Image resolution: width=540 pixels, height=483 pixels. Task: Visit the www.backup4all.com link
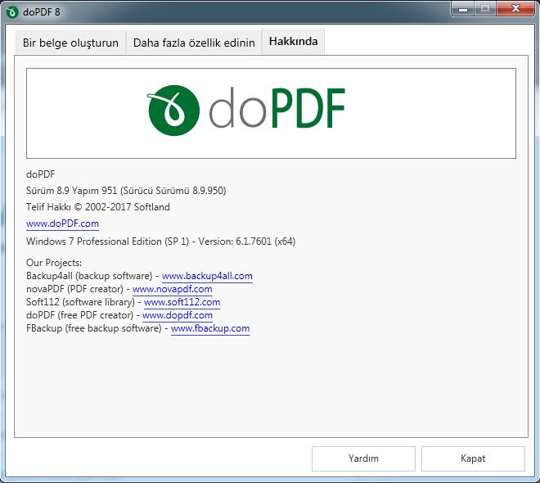click(x=207, y=276)
